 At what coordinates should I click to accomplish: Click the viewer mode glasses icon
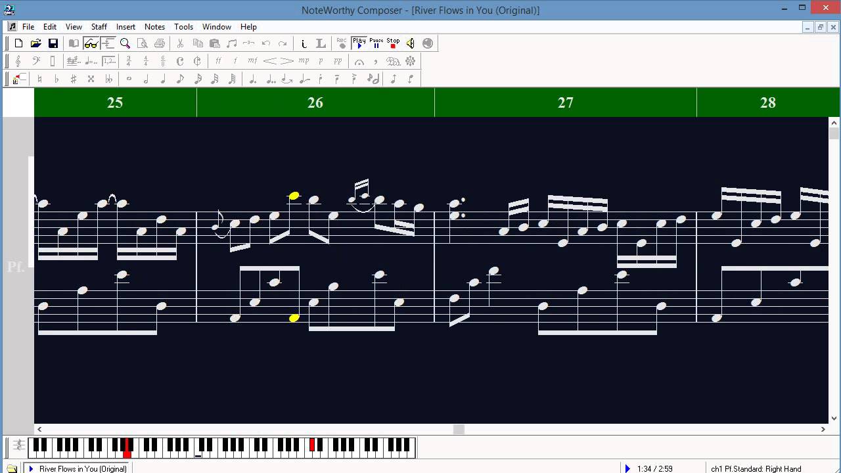91,43
